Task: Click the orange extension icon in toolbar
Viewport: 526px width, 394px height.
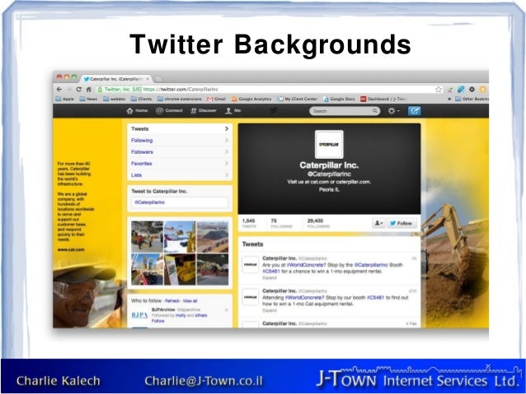Action: point(483,90)
